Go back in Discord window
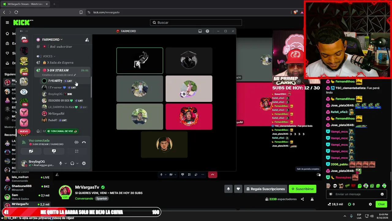The image size is (392, 221). pyautogui.click(x=21, y=31)
